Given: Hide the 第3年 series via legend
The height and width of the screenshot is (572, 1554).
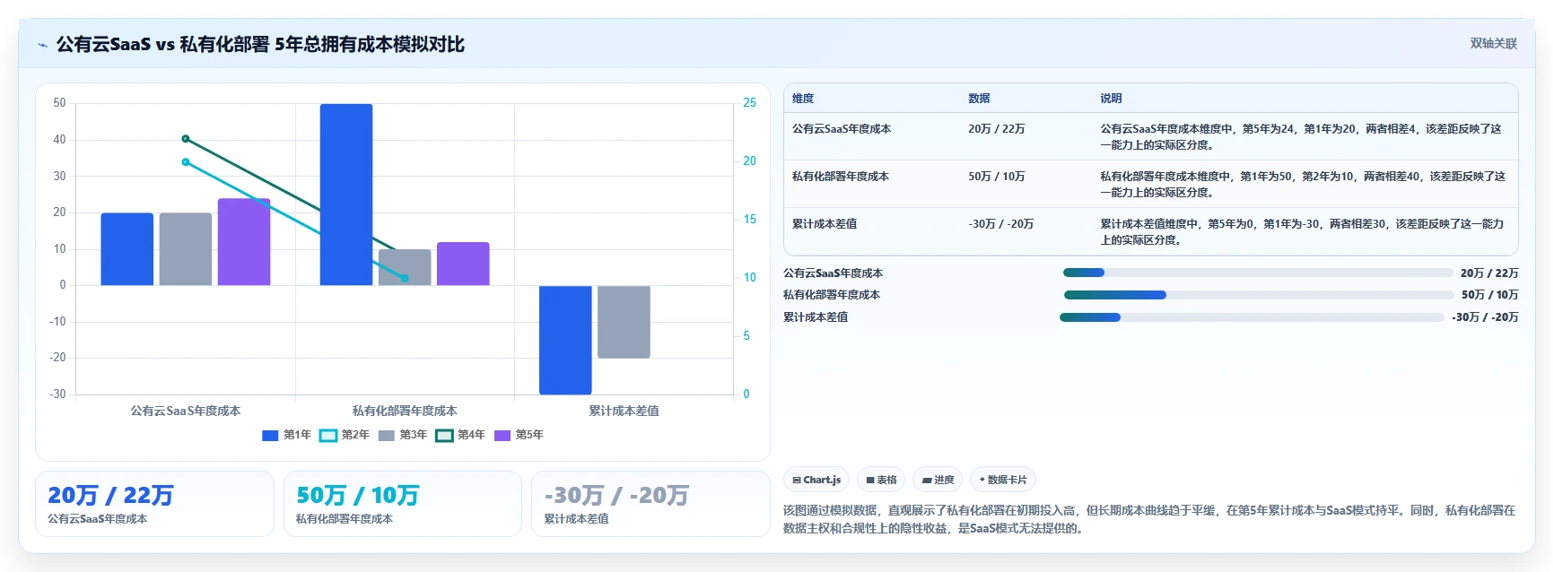Looking at the screenshot, I should coord(403,435).
